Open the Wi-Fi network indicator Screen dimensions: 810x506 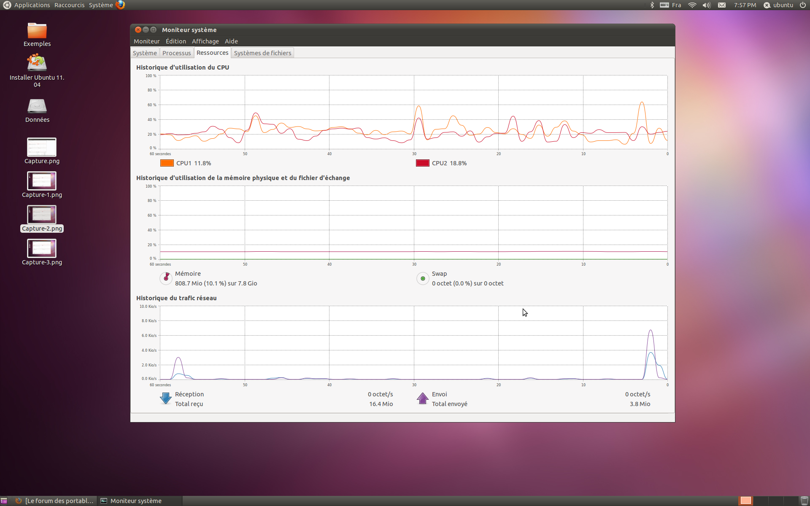coord(692,5)
